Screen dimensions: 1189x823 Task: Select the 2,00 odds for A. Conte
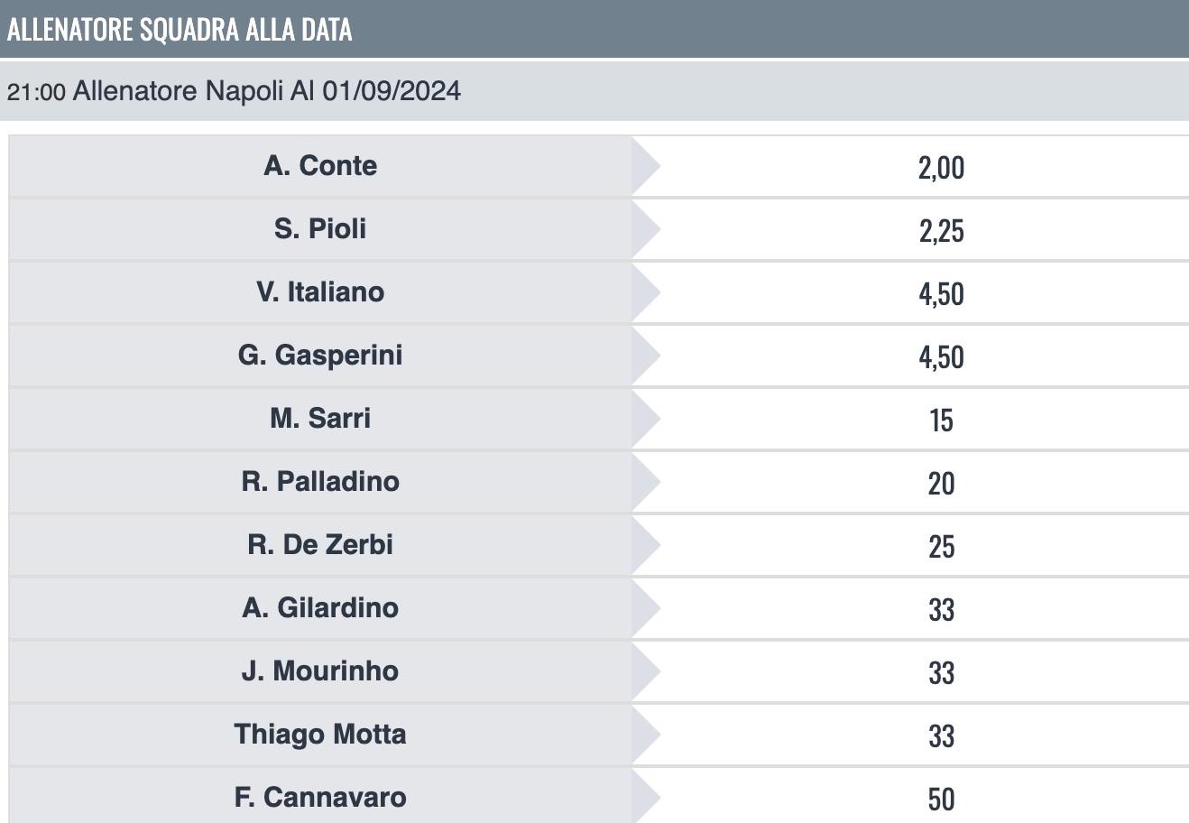(x=941, y=167)
